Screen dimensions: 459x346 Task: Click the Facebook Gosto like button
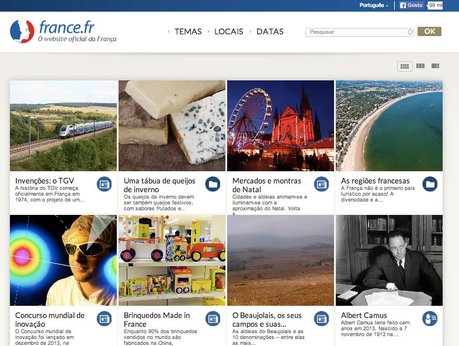tap(412, 5)
